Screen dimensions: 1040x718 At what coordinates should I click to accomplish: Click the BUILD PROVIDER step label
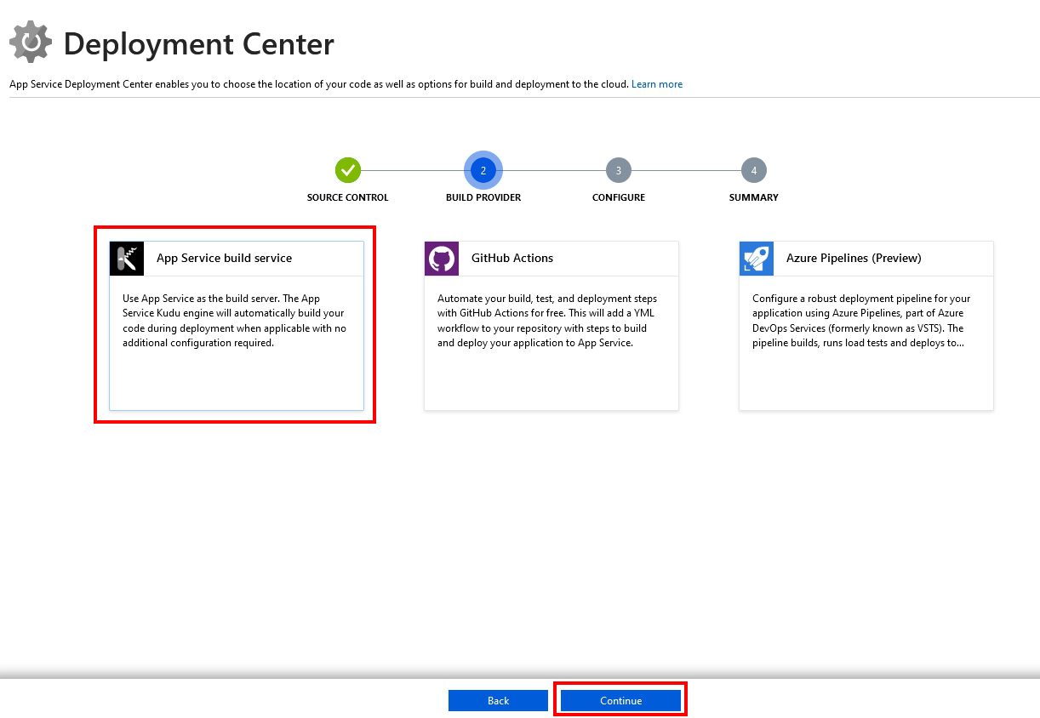pyautogui.click(x=483, y=197)
